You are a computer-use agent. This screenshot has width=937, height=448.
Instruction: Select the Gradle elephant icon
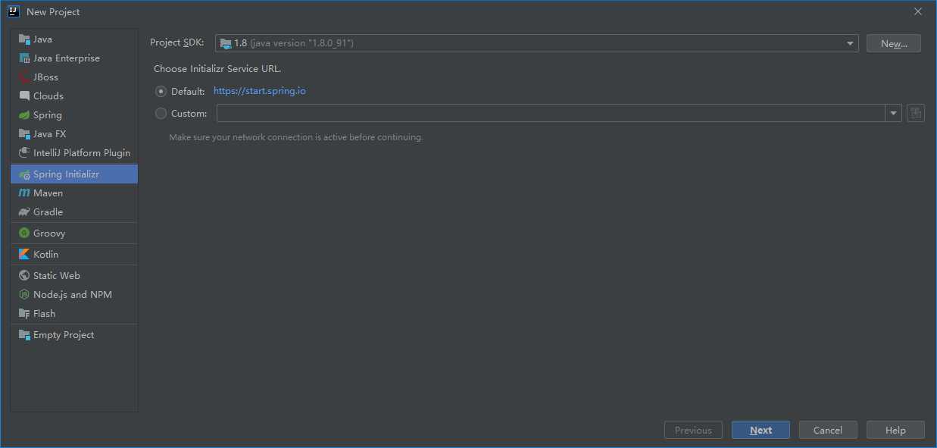click(24, 212)
